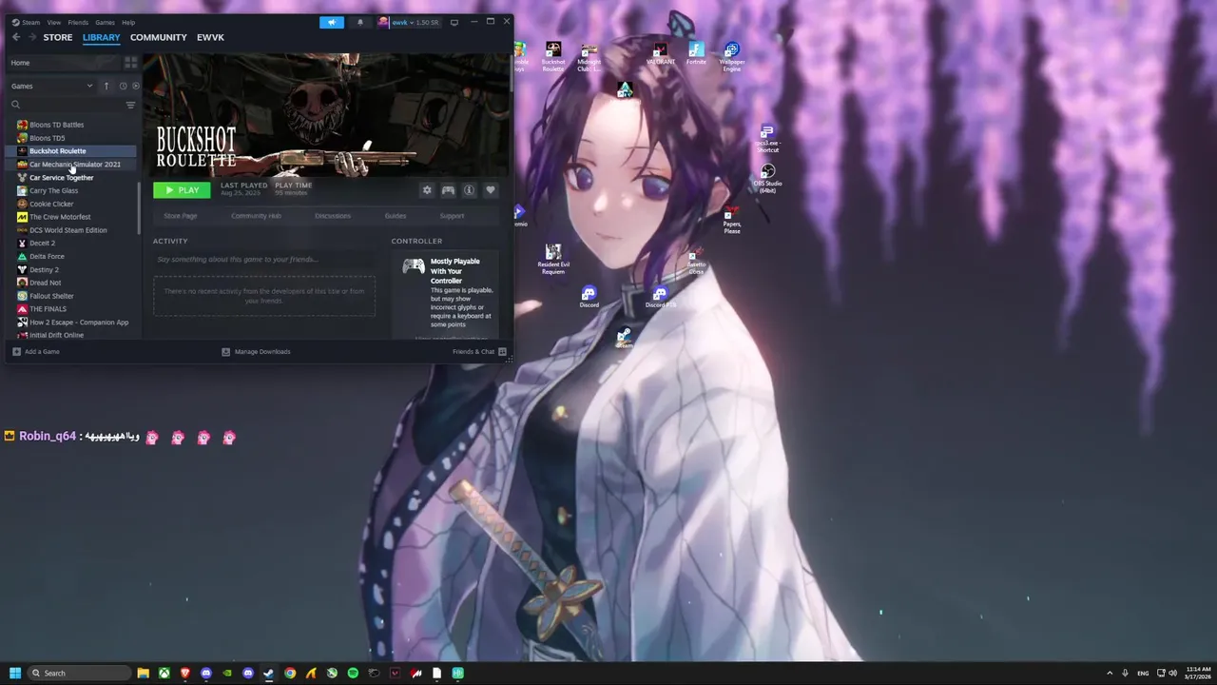1217x685 pixels.
Task: Click the library search field
Action: coord(65,105)
